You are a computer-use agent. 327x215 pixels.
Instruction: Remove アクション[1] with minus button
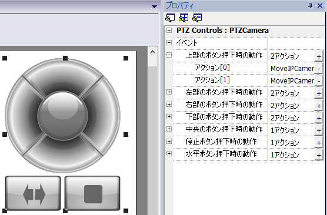(319, 81)
